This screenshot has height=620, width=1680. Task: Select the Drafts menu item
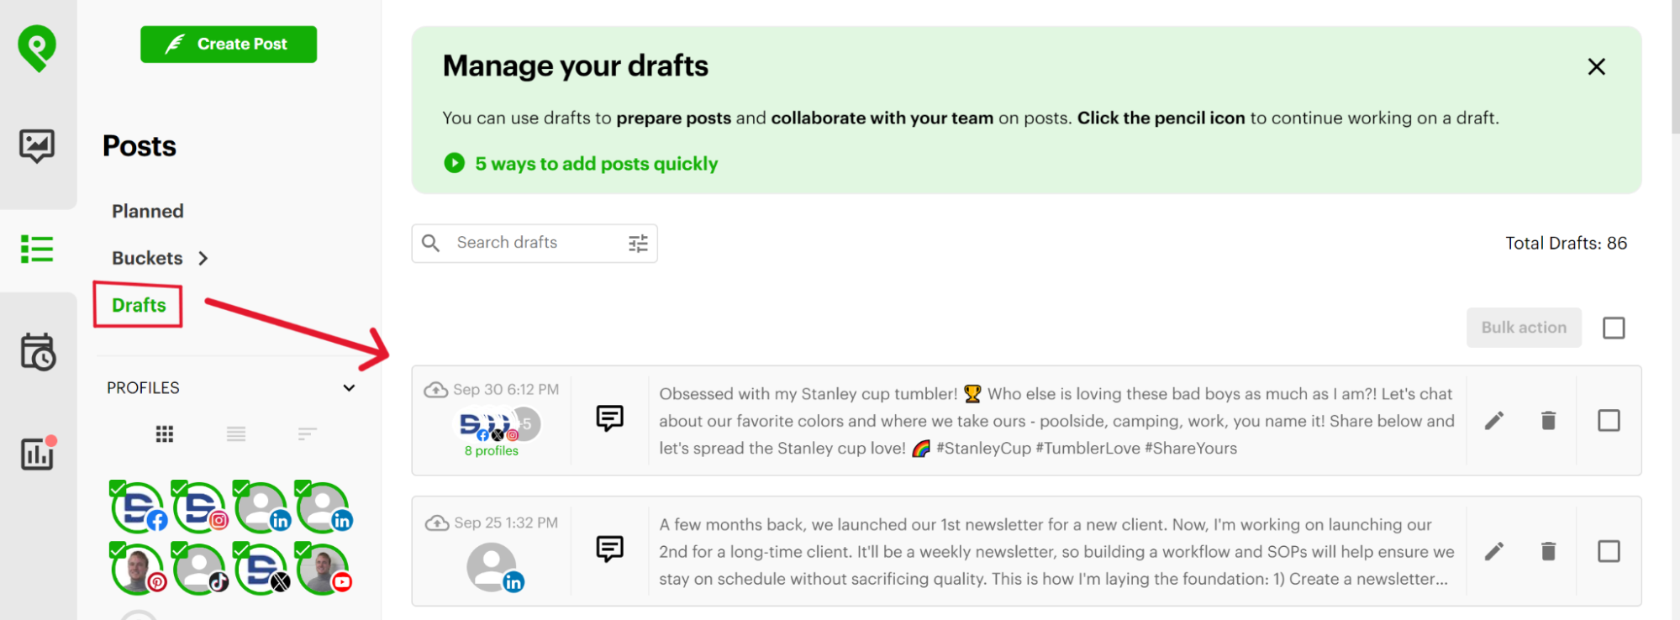[x=139, y=305]
